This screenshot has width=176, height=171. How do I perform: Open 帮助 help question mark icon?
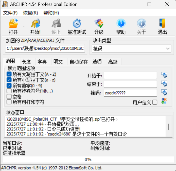tap(121, 23)
